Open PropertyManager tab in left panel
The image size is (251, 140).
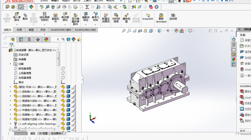pyautogui.click(x=21, y=40)
